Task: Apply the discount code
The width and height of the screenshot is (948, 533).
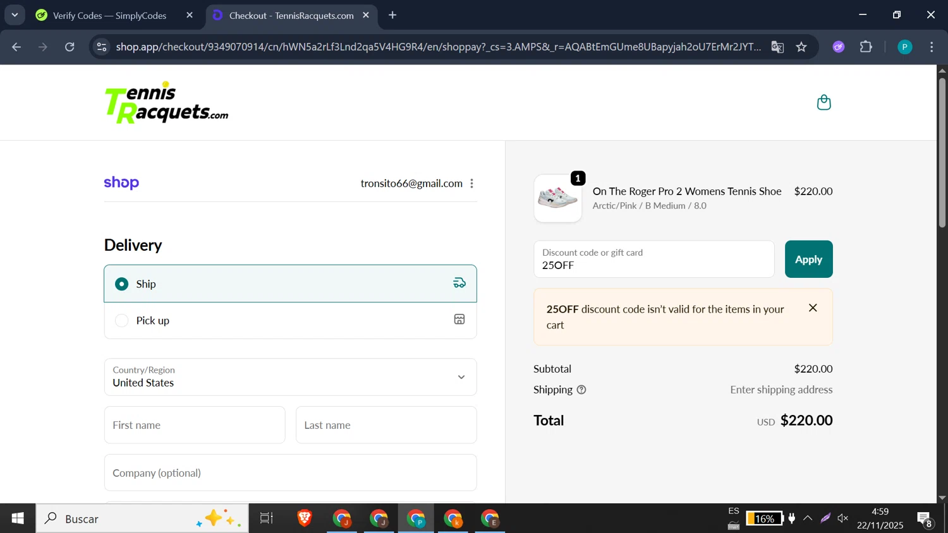Action: click(x=808, y=259)
